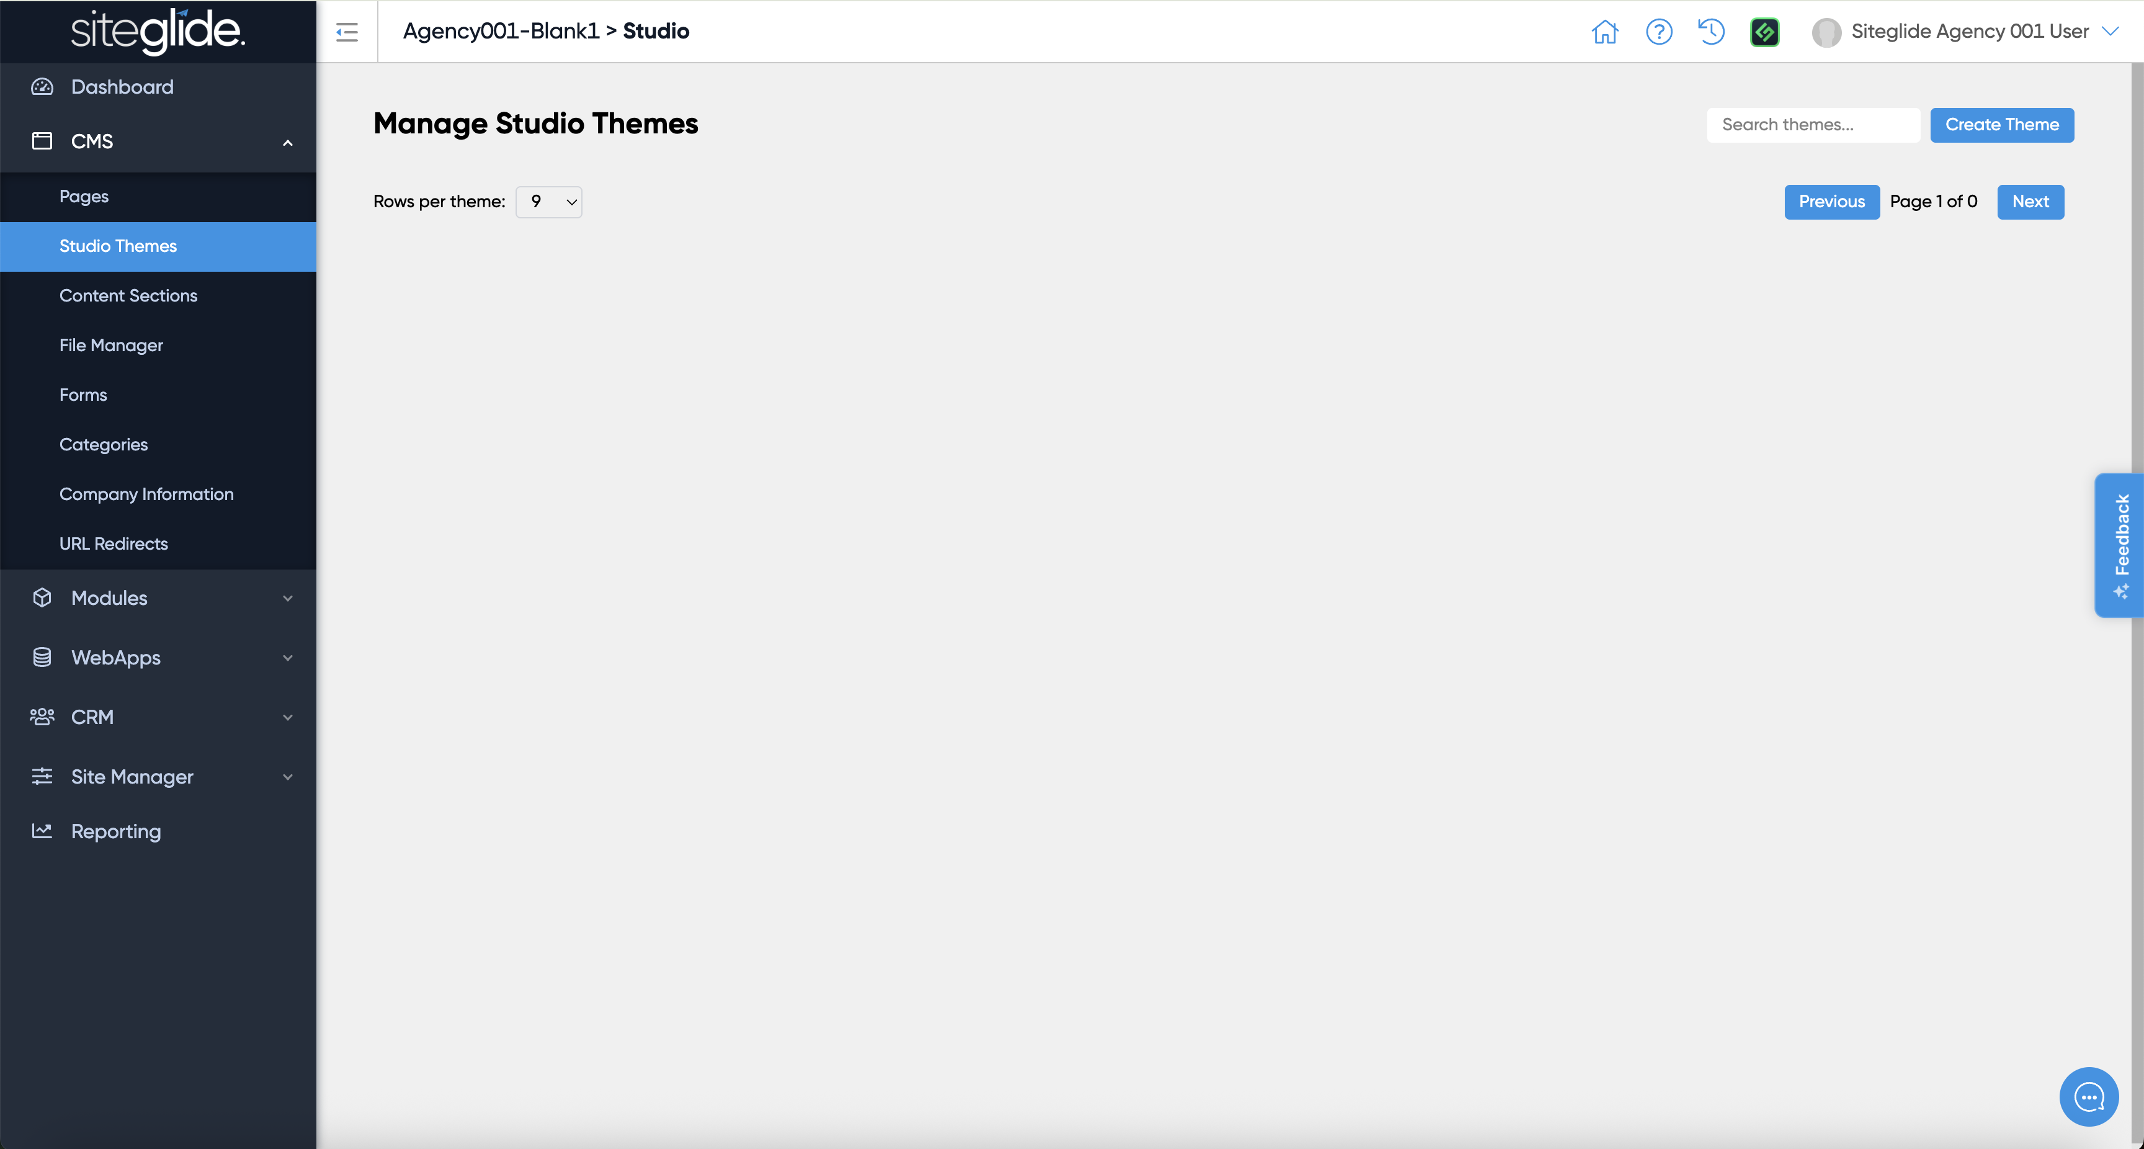The image size is (2144, 1149).
Task: Open user account dropdown arrow
Action: coord(2110,32)
